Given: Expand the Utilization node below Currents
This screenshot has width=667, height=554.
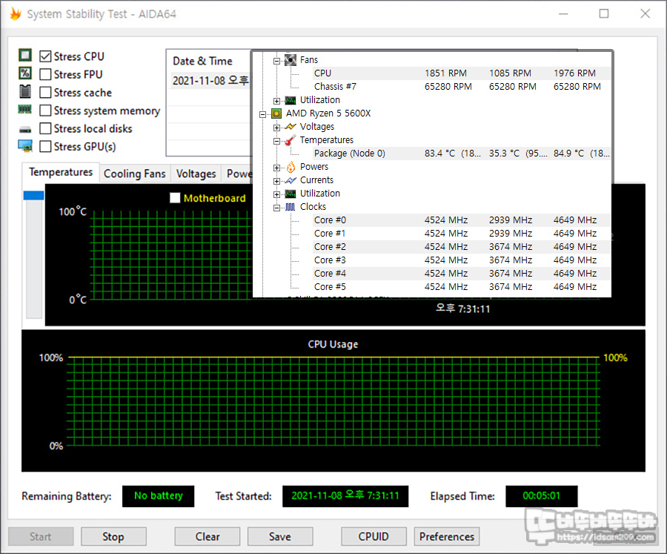Looking at the screenshot, I should coord(276,194).
